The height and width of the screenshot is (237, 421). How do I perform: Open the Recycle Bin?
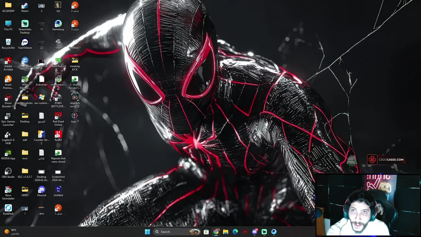coord(8,44)
